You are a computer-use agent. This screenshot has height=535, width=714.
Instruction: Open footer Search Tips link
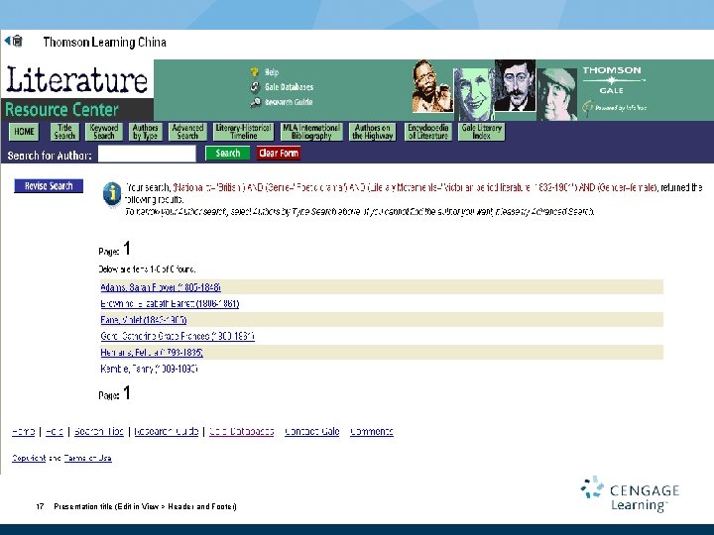click(x=99, y=431)
